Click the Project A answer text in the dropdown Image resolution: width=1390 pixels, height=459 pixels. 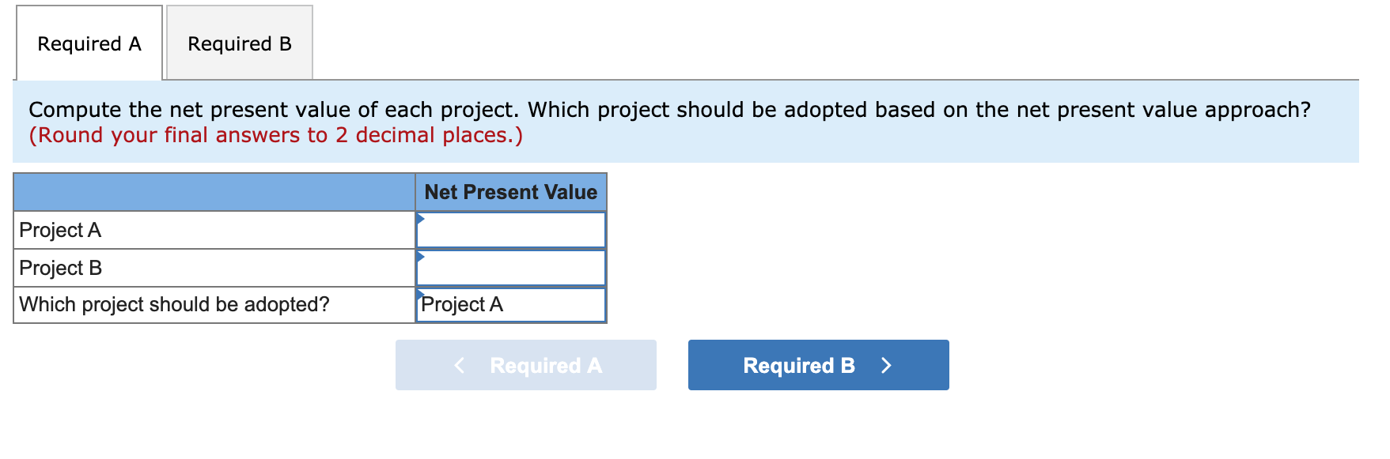tap(462, 304)
